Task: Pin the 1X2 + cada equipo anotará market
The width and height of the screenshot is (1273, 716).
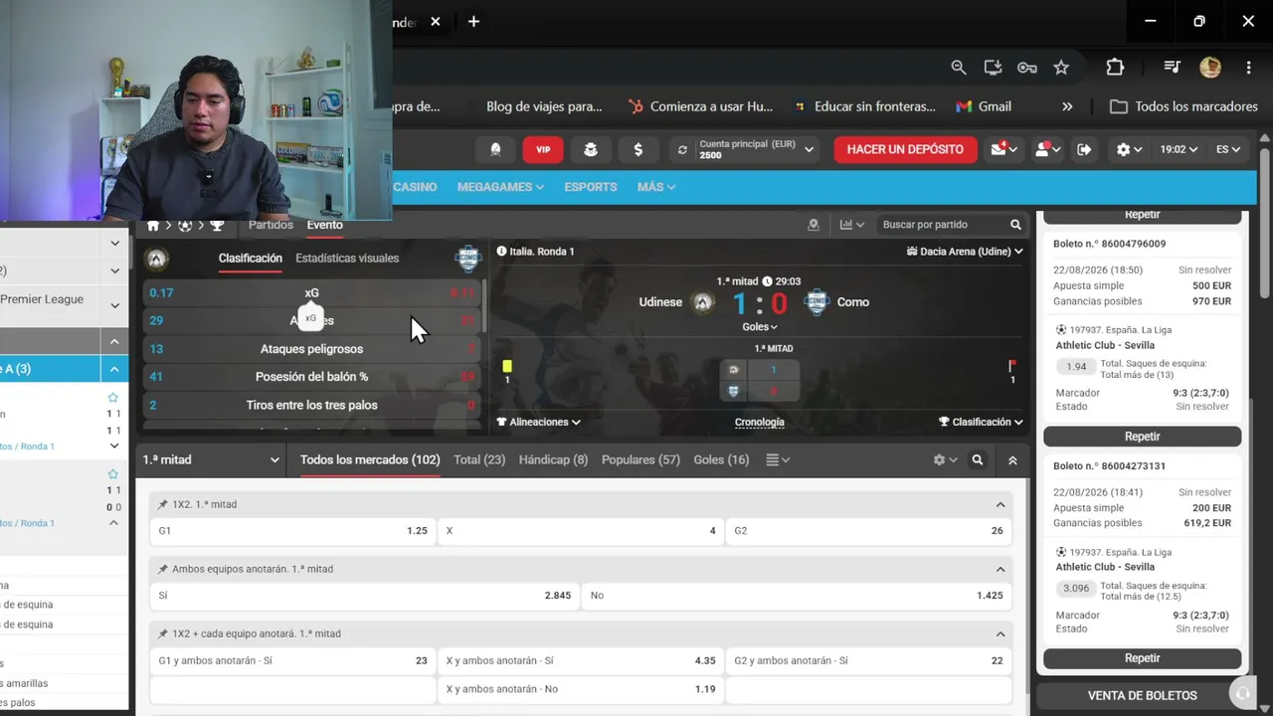Action: pyautogui.click(x=163, y=634)
